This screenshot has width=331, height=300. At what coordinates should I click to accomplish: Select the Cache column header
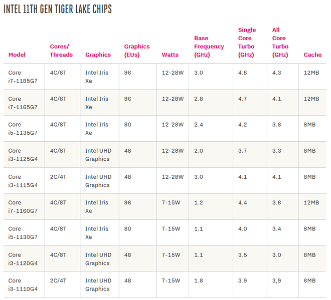point(312,55)
